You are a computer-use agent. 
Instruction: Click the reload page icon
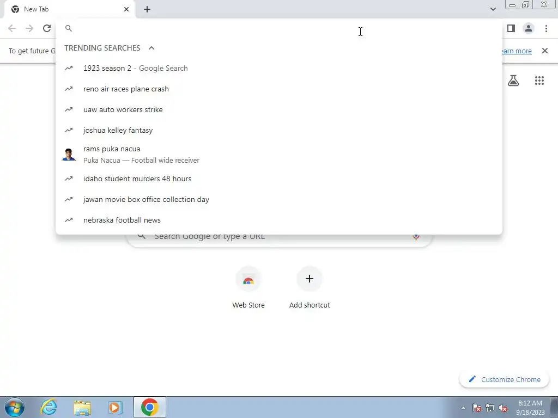[x=47, y=28]
